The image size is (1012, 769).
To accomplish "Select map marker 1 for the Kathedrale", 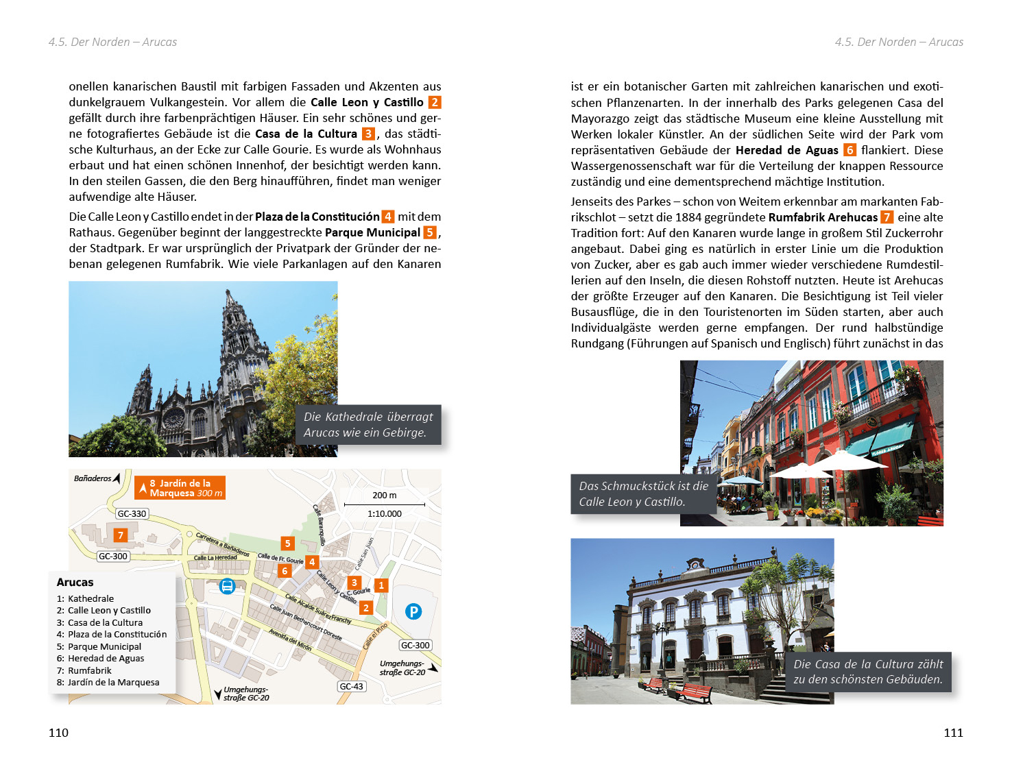I will (381, 585).
